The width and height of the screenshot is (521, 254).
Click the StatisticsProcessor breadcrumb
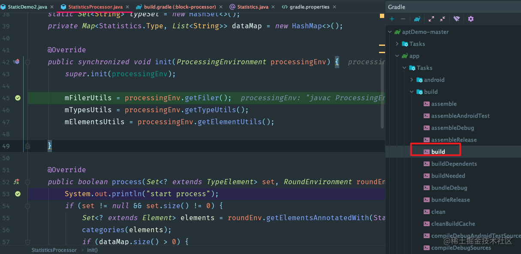(54, 250)
